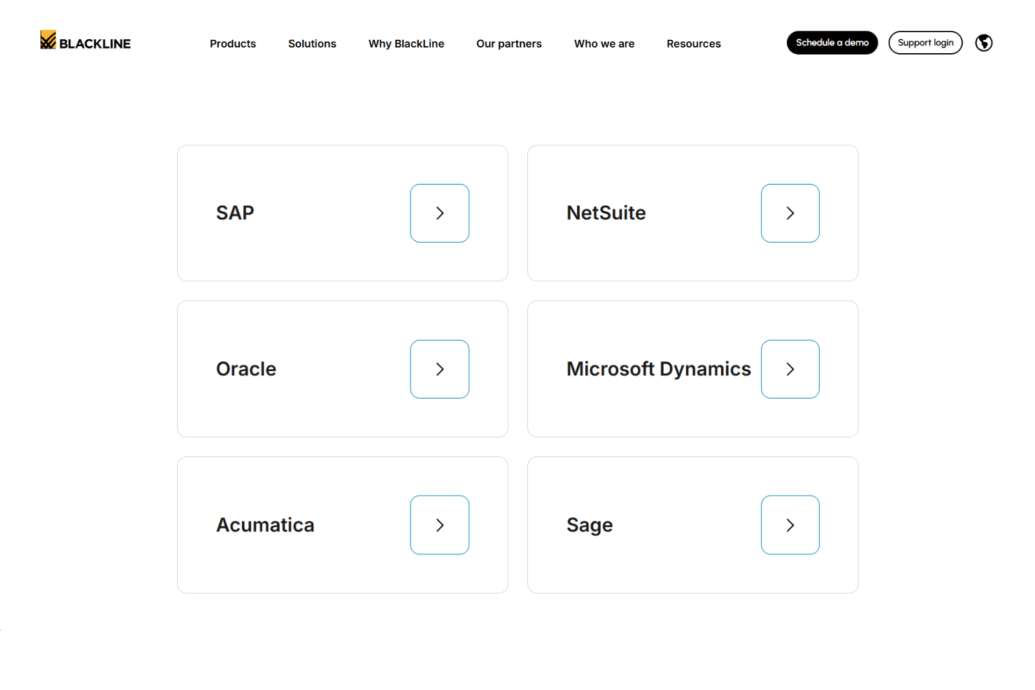Screen dimensions: 1035x690
Task: Open the SAP integration arrow icon
Action: point(439,213)
